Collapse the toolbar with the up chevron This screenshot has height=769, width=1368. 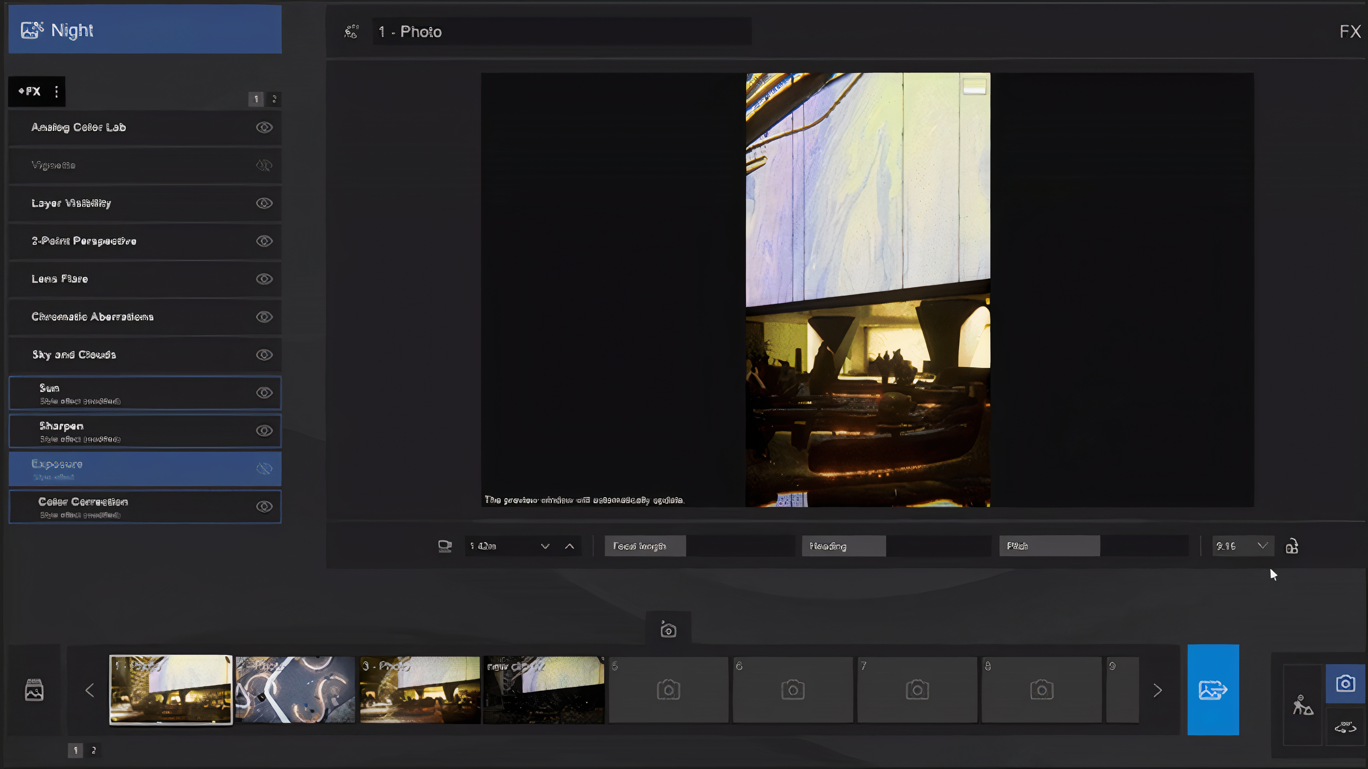(x=569, y=546)
